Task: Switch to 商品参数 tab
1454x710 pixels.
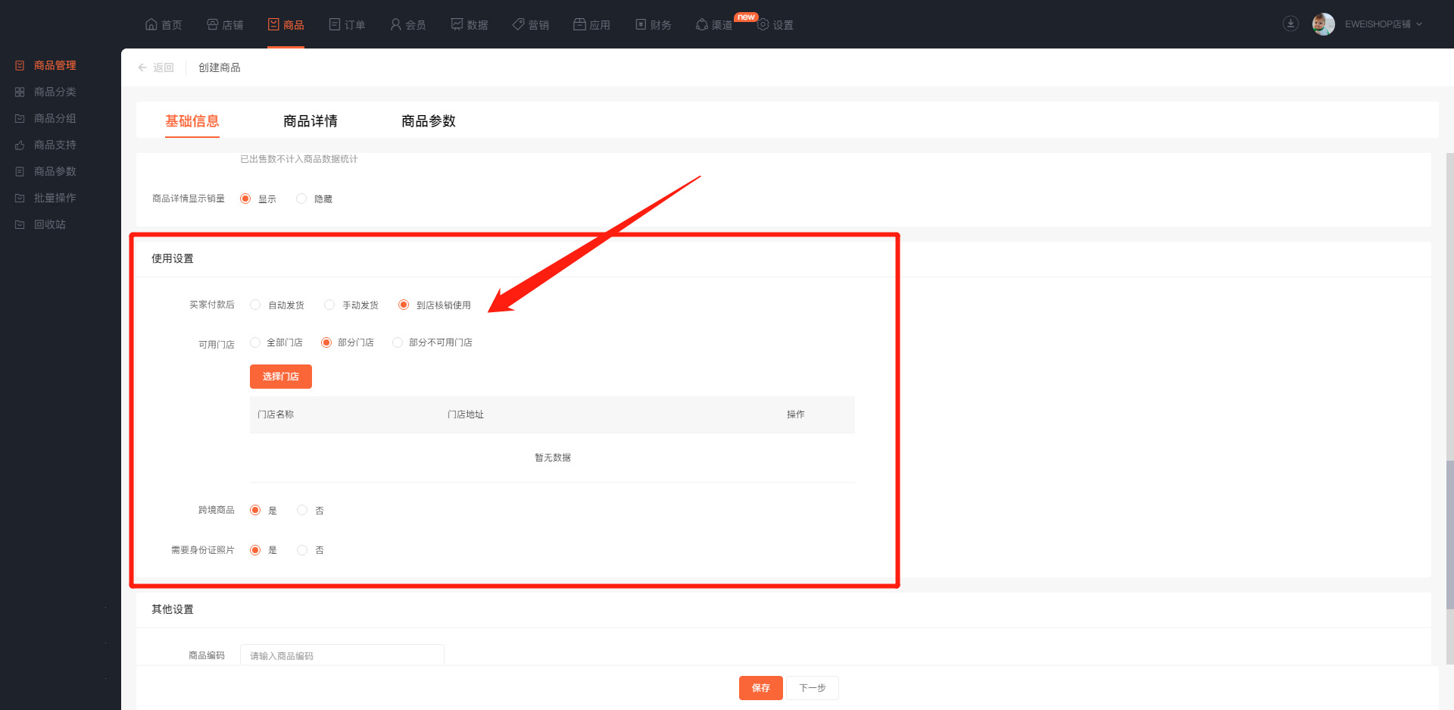Action: point(428,121)
